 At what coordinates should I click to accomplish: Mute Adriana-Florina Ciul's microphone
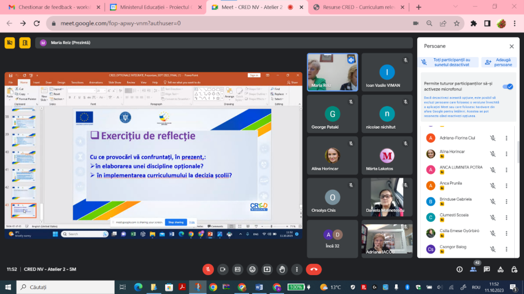pos(493,138)
